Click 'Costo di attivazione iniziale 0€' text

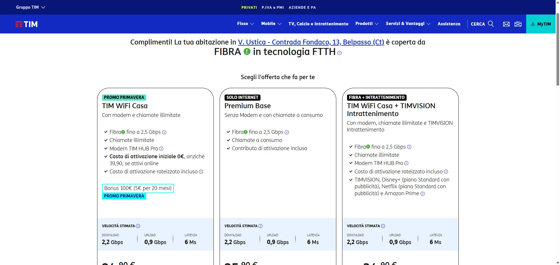147,156
